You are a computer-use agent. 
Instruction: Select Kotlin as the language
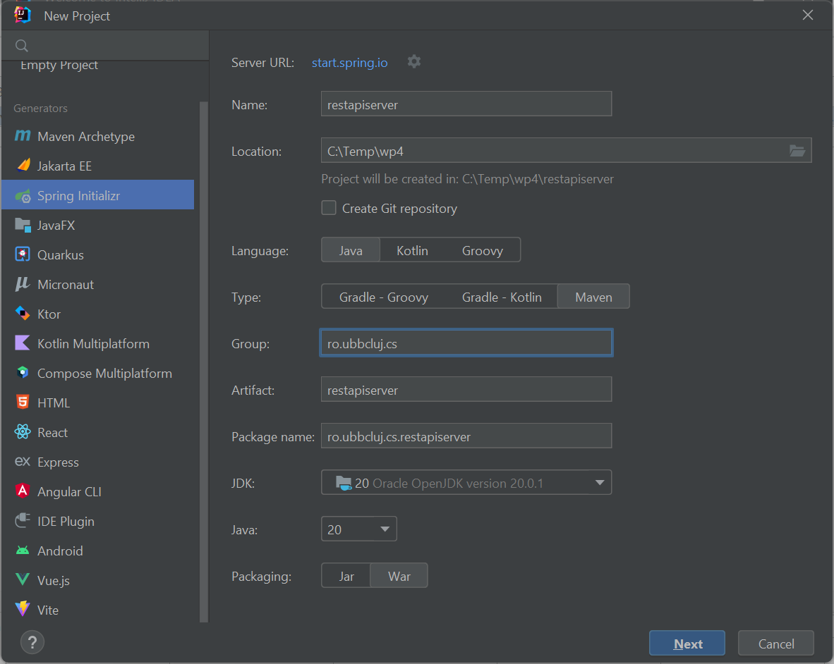tap(412, 250)
